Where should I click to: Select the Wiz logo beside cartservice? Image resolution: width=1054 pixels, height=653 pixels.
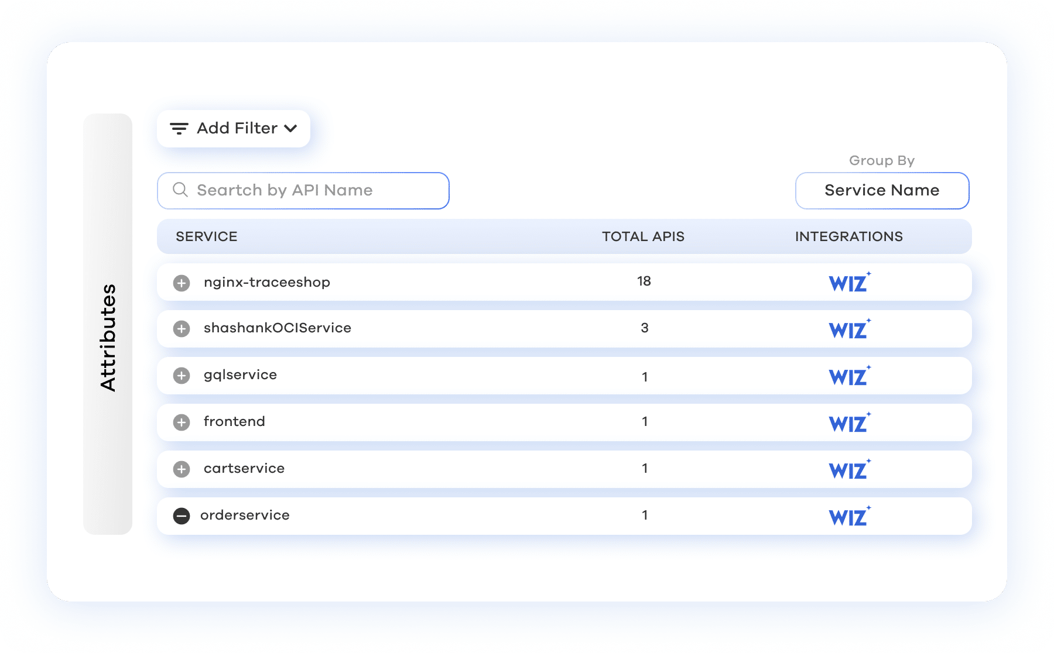[x=849, y=470]
